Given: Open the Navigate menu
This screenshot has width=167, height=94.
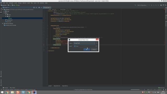Looking at the screenshot, I should (x=11, y=3).
